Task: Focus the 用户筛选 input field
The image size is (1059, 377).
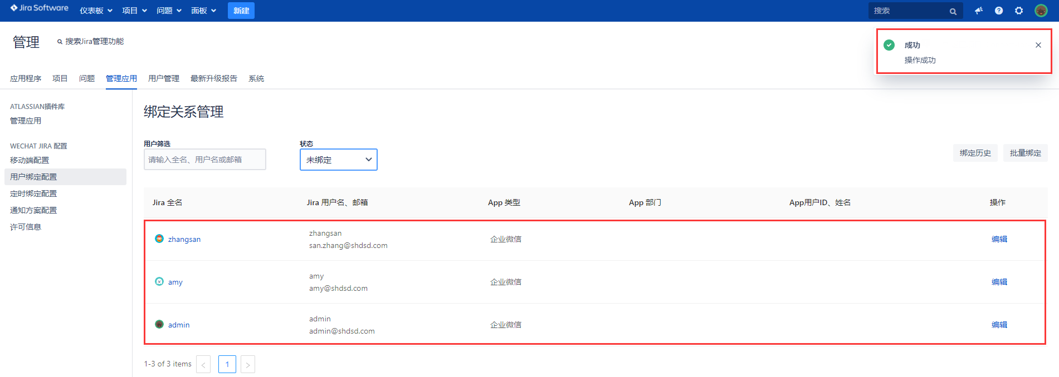Action: point(204,160)
